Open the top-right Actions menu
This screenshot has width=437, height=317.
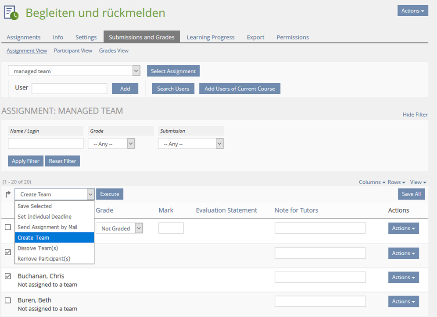tap(412, 11)
